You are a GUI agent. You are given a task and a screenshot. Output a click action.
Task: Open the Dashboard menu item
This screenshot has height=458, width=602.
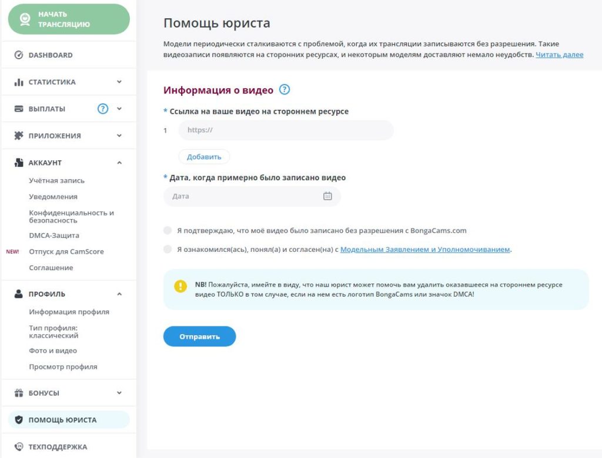(69, 55)
